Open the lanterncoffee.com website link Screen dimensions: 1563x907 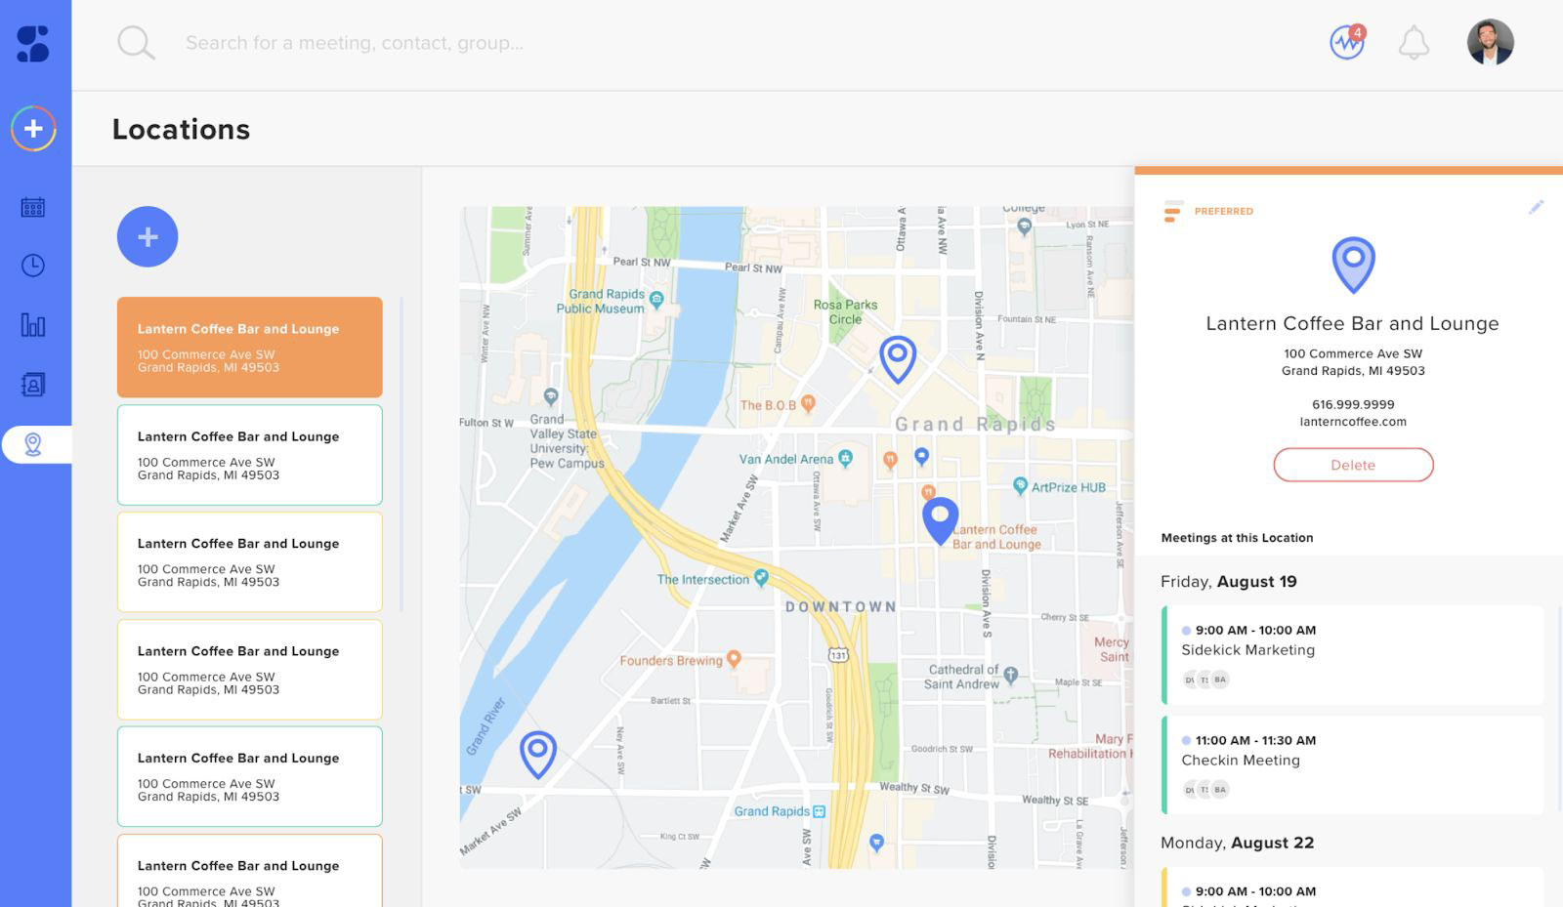(1353, 422)
